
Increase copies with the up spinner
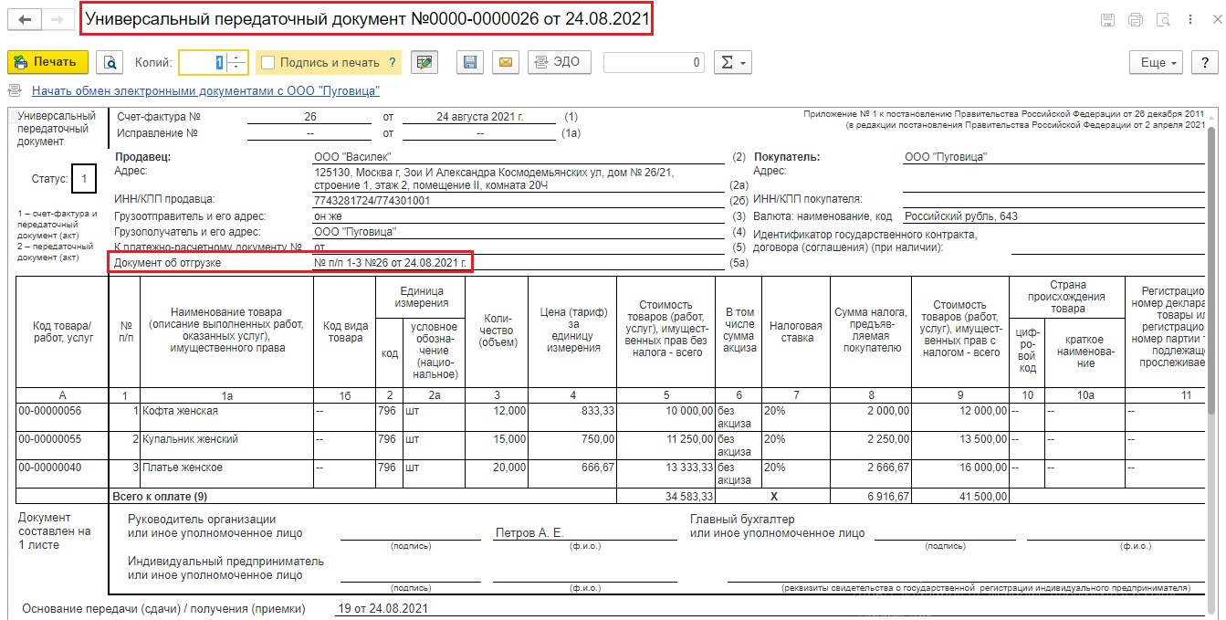237,57
